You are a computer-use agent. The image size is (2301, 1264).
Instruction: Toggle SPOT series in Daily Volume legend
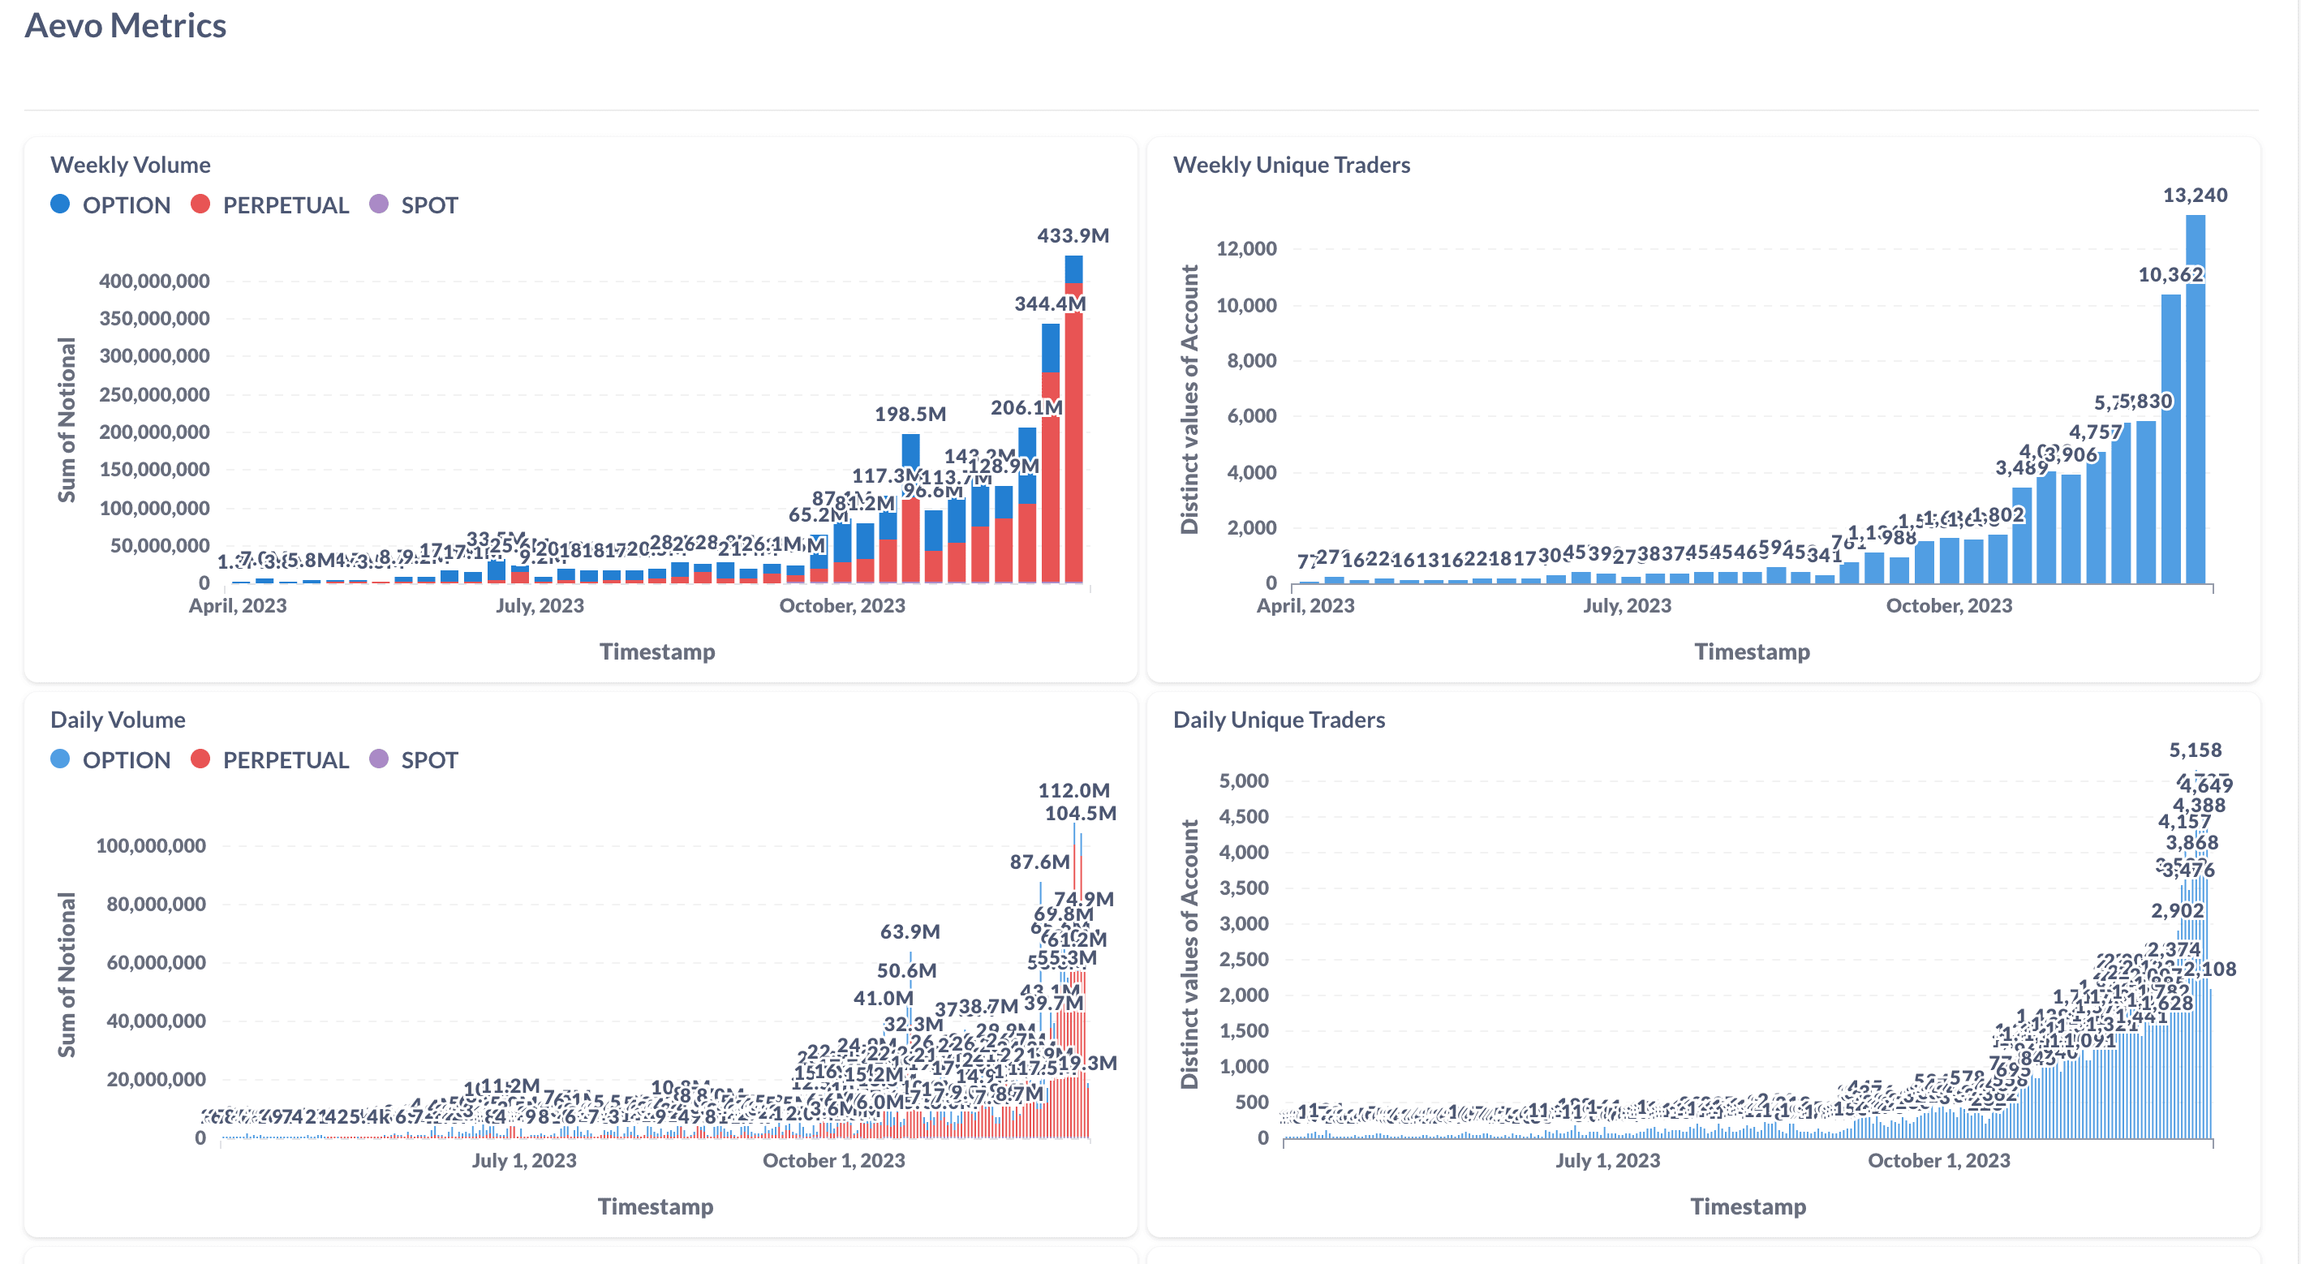coord(414,760)
